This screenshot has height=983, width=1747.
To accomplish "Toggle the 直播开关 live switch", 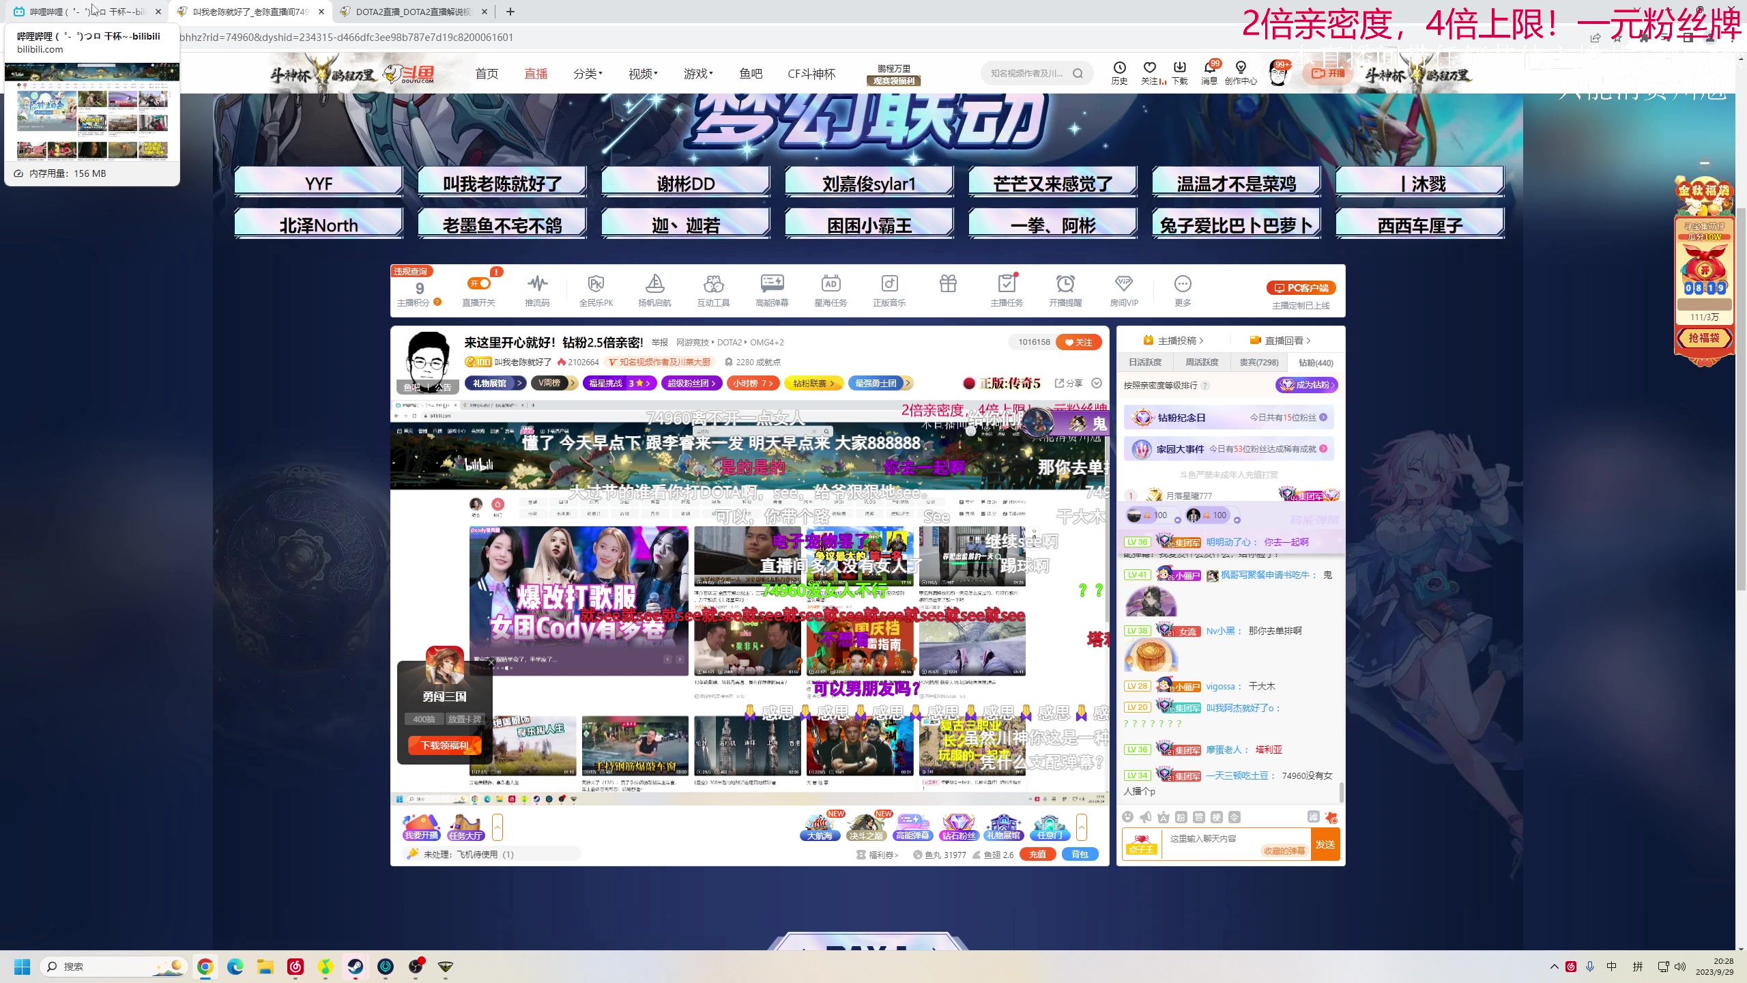I will click(x=478, y=283).
